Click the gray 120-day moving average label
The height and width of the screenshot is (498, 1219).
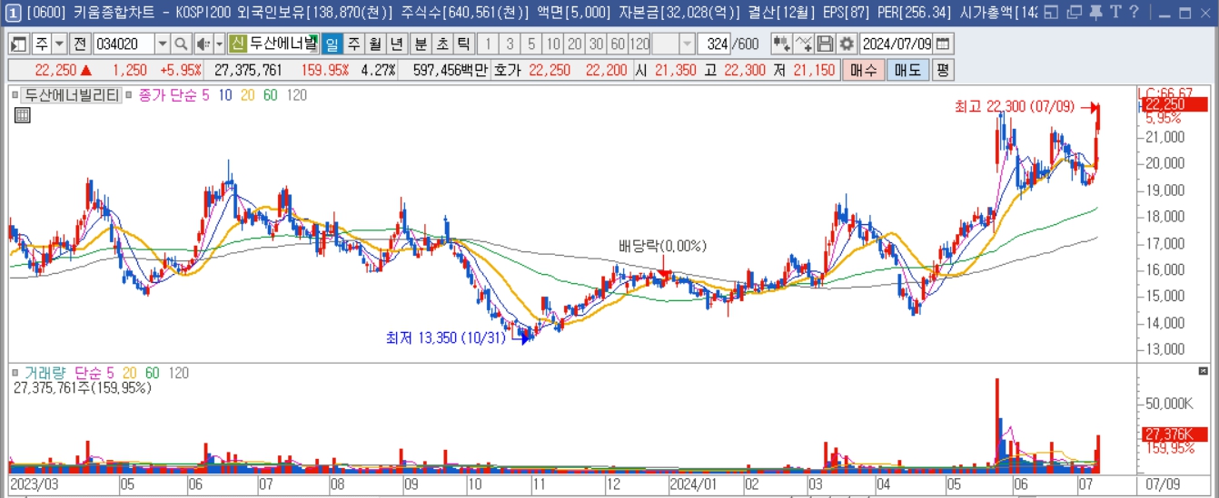pyautogui.click(x=297, y=94)
